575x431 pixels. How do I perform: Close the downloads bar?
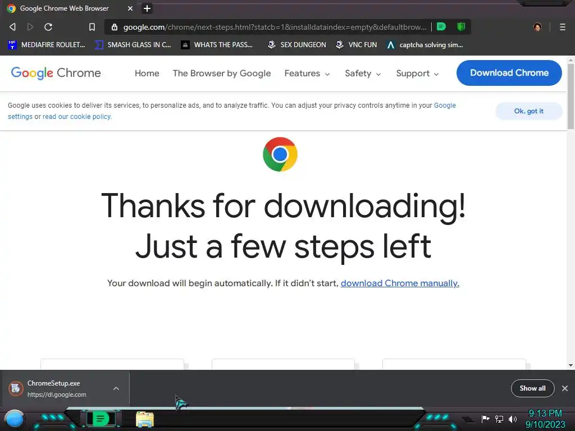coord(565,388)
